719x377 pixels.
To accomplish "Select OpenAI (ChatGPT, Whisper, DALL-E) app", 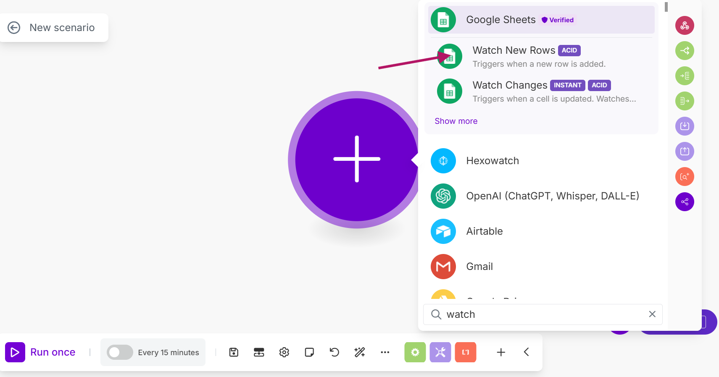I will (x=542, y=196).
